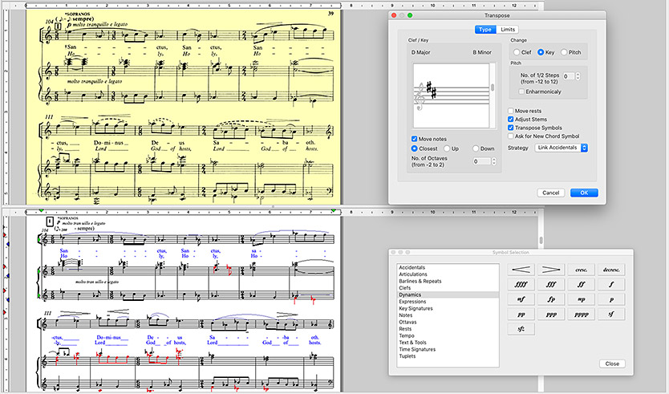Open the Tempo symbol category
669x394 pixels.
(448, 336)
